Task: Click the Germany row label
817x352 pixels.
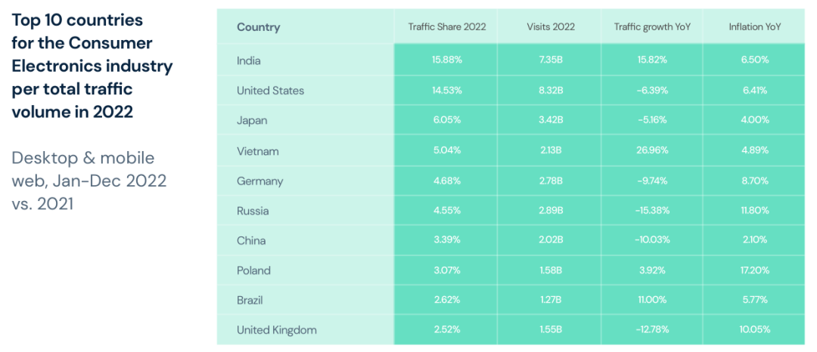Action: (x=259, y=181)
